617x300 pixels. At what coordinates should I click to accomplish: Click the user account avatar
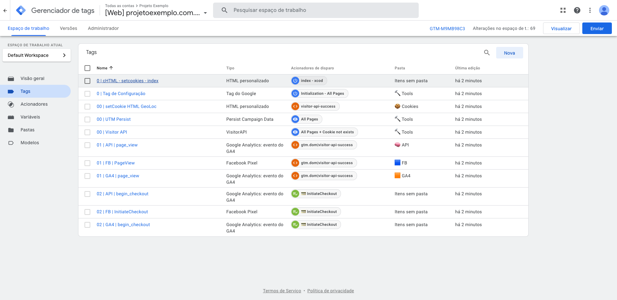pos(604,10)
